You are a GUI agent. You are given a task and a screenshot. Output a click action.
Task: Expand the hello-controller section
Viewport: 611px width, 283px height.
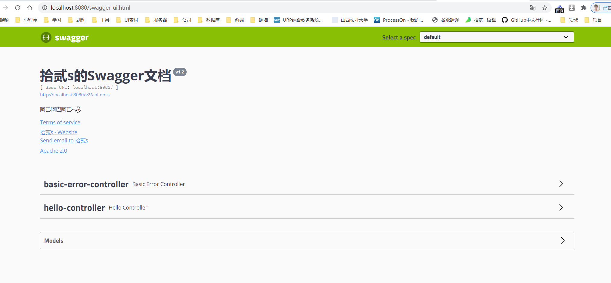click(x=307, y=207)
